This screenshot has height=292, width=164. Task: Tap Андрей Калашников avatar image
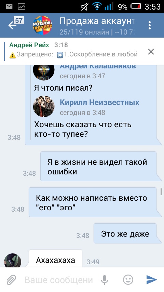[x=44, y=72]
